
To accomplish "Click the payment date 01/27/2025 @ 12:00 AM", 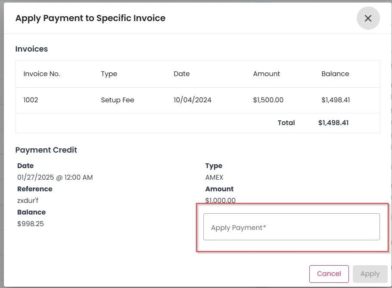I will click(x=55, y=178).
